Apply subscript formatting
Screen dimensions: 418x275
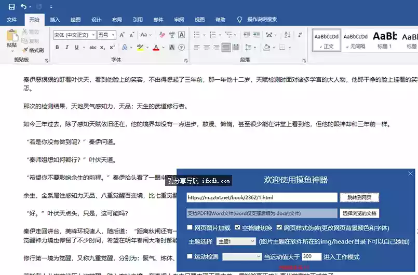102,48
